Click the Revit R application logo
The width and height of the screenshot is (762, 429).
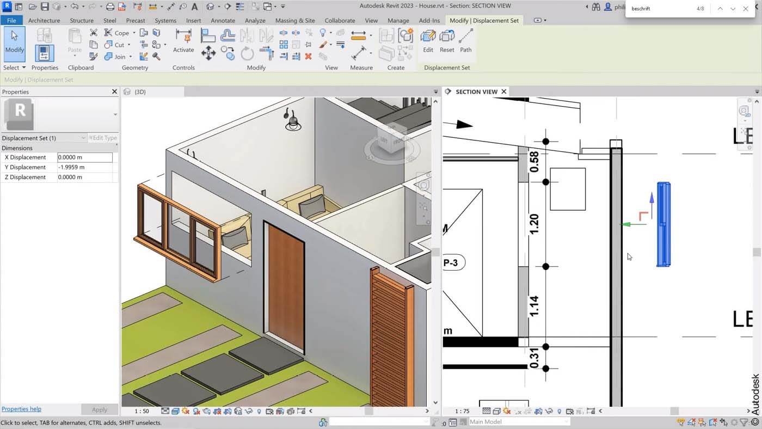[8, 7]
